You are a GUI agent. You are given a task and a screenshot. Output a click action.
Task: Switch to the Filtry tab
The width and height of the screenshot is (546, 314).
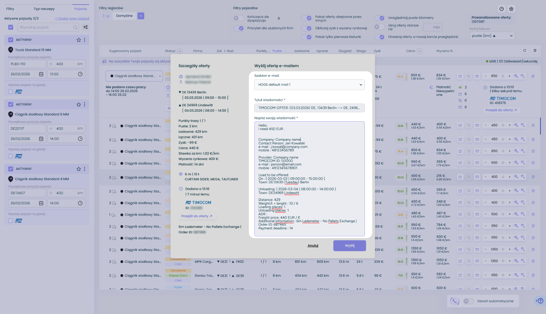point(10,9)
